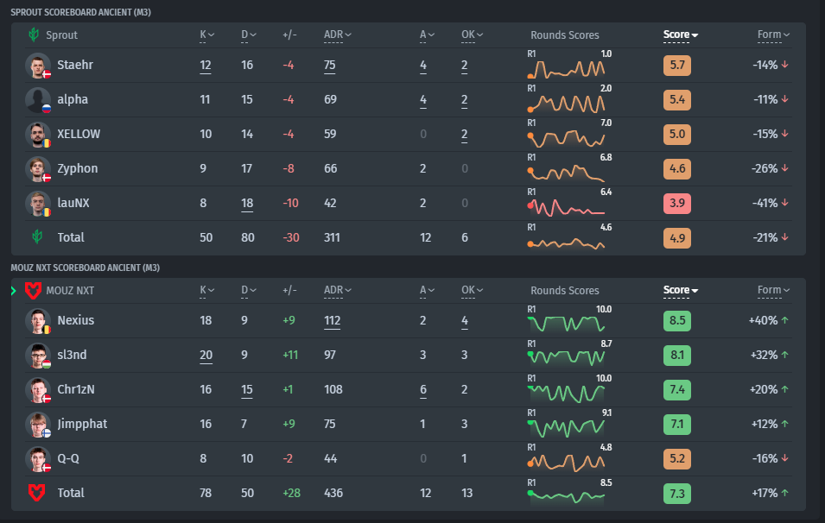Click Nexius's green rounds score sparkline
The height and width of the screenshot is (523, 825).
566,324
